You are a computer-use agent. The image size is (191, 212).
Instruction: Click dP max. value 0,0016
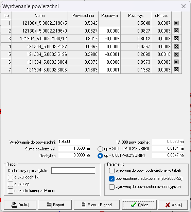[x=161, y=54]
